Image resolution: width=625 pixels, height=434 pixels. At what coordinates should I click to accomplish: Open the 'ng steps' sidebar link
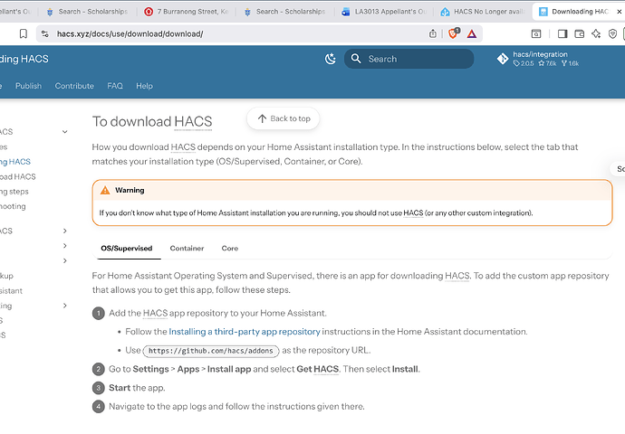click(x=14, y=192)
